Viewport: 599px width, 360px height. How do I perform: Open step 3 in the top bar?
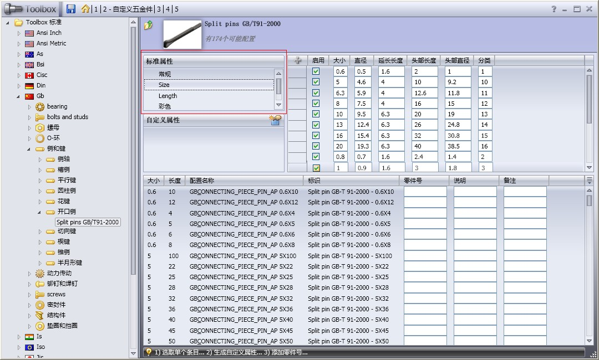click(159, 9)
